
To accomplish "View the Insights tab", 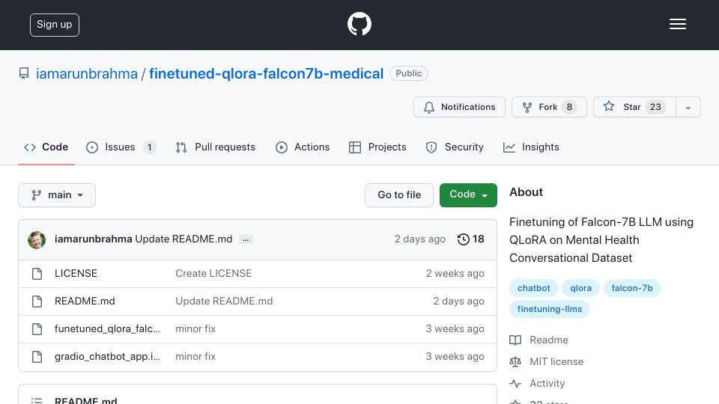I will [531, 147].
